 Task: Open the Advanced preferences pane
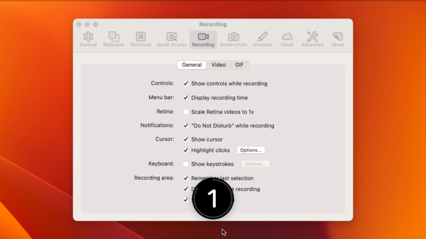click(312, 39)
